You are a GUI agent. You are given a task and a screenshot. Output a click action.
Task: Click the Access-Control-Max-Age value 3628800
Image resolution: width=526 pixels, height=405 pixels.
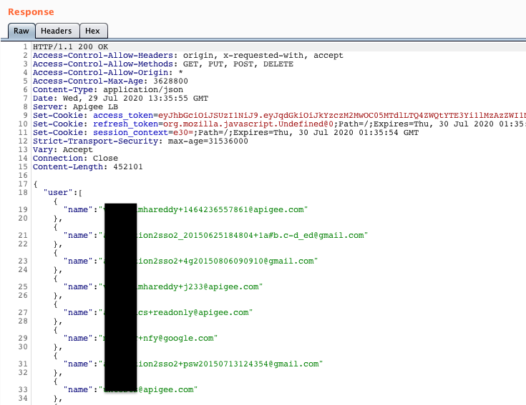(168, 81)
